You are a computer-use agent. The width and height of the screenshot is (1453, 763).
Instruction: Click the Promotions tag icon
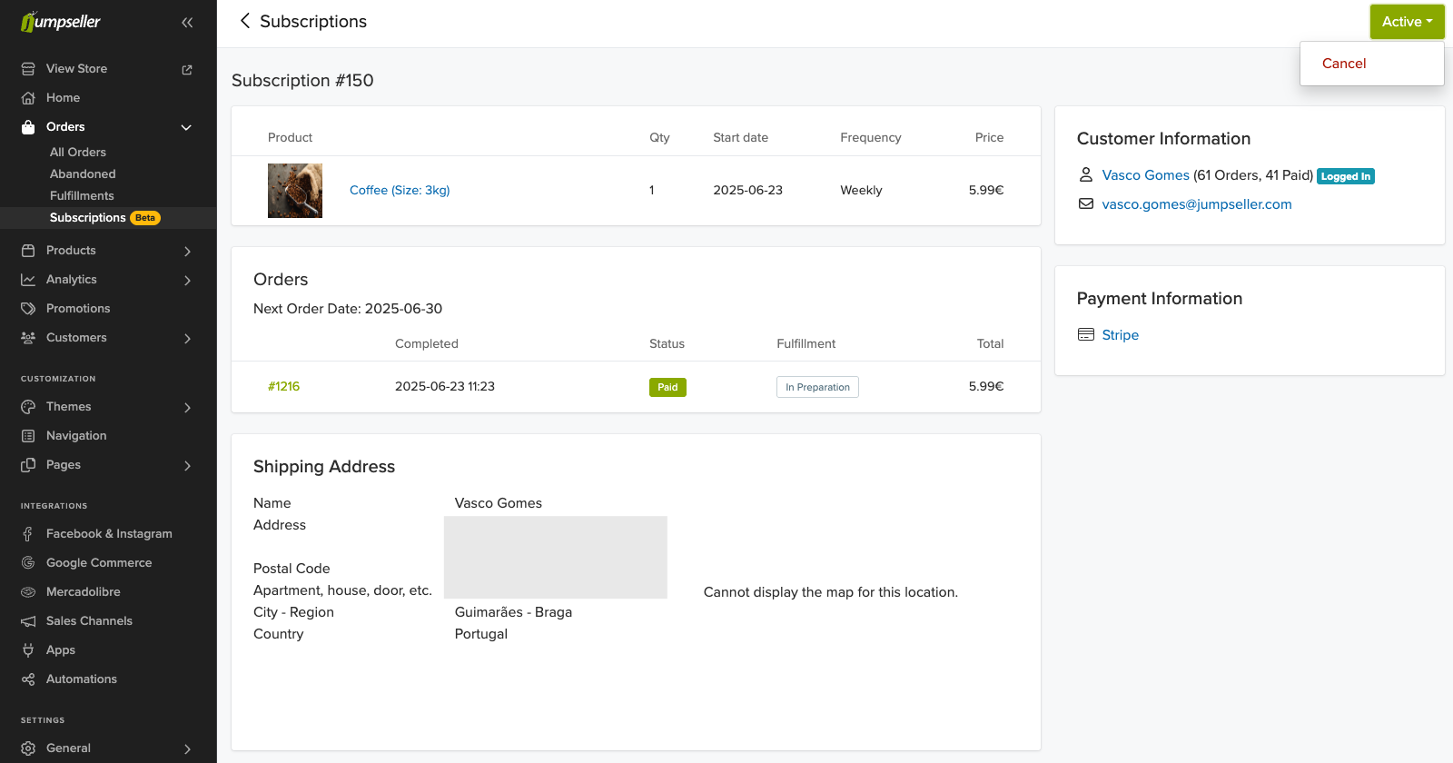click(28, 309)
